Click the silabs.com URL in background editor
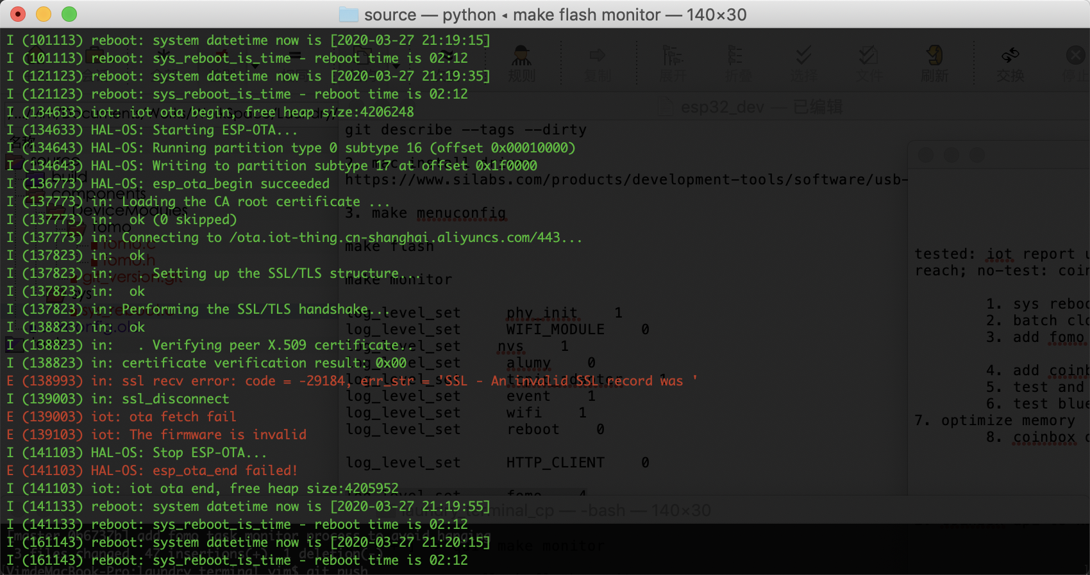 tap(626, 180)
